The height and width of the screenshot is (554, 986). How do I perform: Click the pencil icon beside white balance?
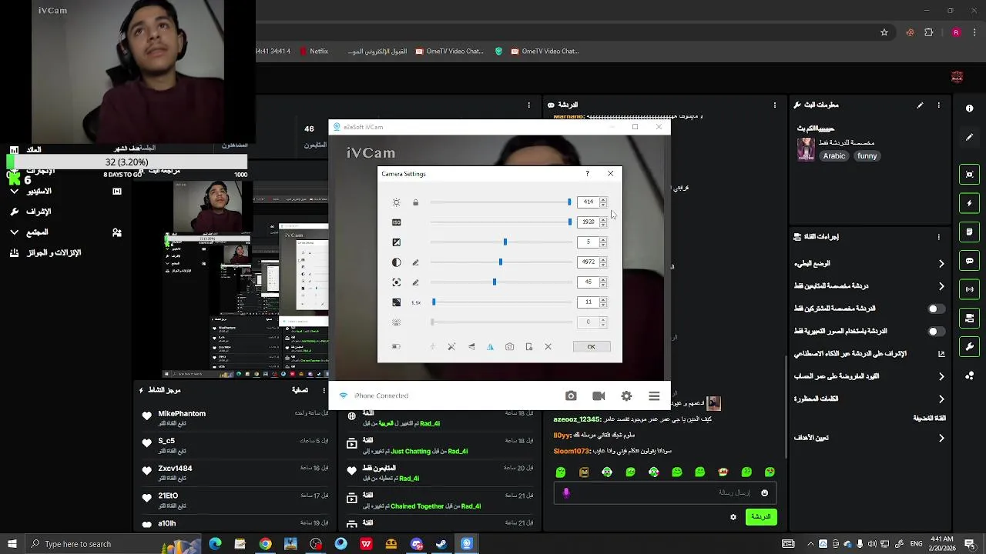click(416, 262)
